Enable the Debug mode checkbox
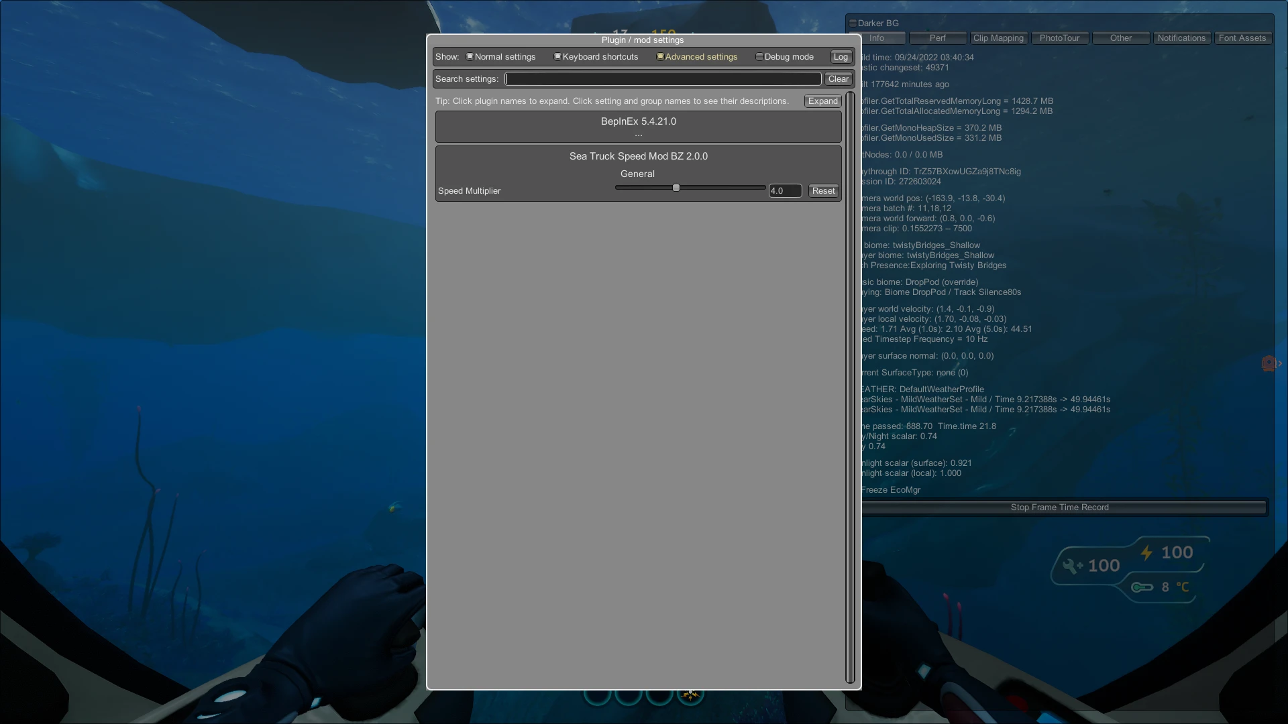The height and width of the screenshot is (724, 1288). point(759,57)
